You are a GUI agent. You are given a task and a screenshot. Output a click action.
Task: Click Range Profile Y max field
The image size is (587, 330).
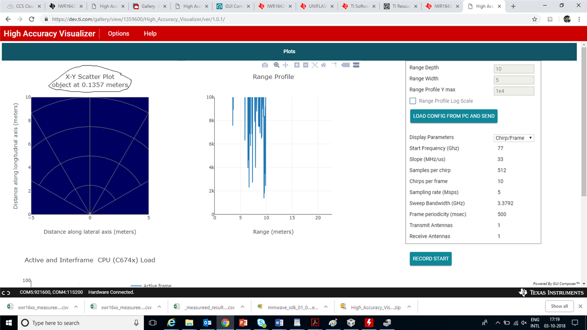[x=514, y=91]
